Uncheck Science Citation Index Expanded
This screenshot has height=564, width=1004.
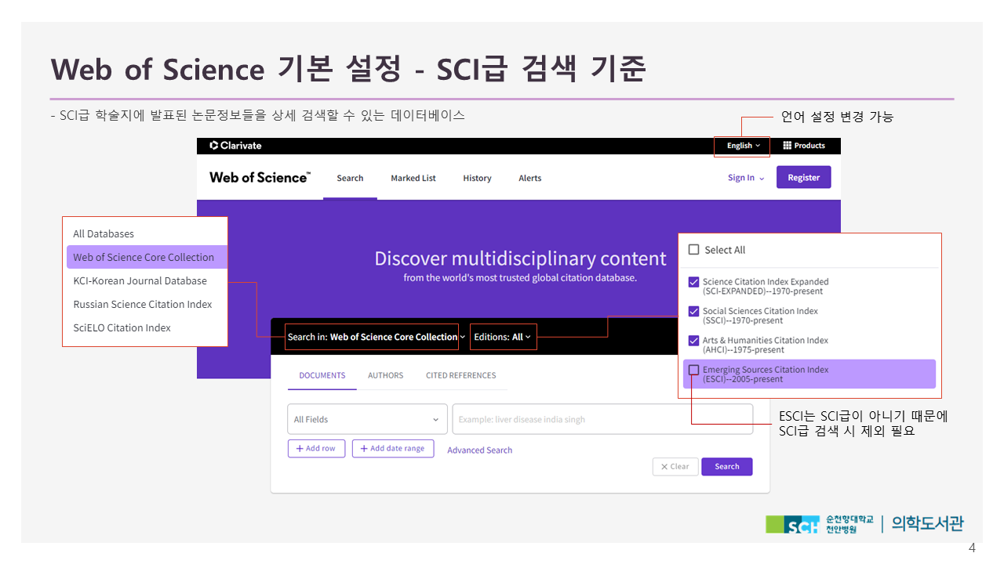[x=694, y=282]
